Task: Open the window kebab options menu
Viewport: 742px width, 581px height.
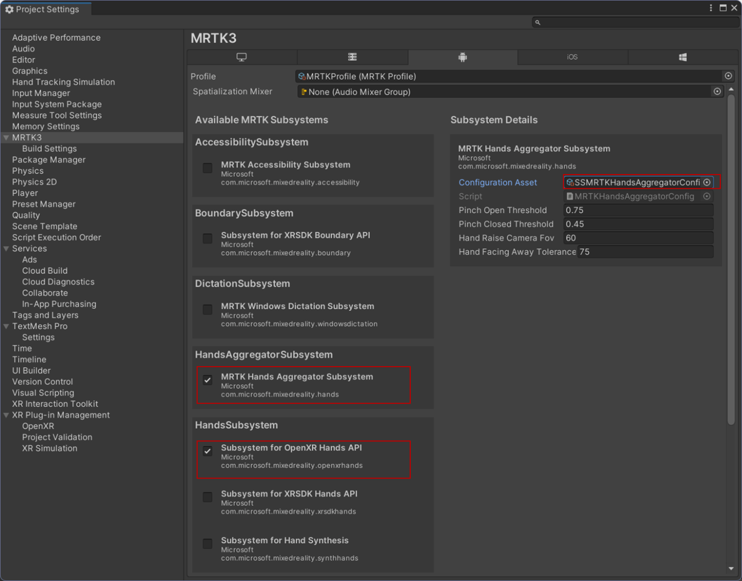Action: (711, 8)
